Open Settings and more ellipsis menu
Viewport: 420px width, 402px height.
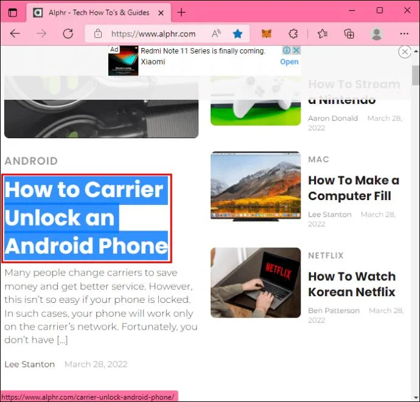404,33
